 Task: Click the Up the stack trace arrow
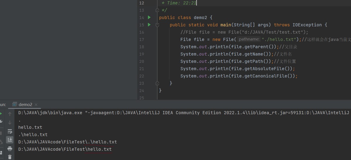10,114
